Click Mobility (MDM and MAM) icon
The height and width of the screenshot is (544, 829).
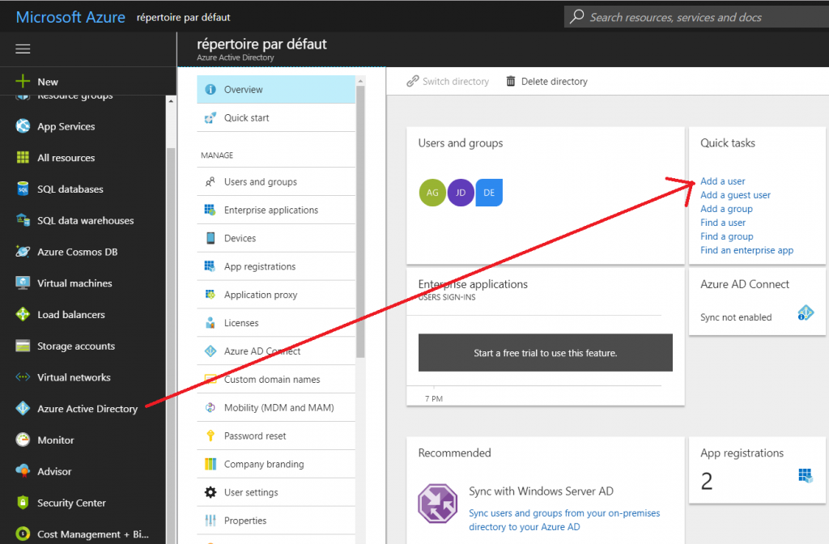point(210,407)
